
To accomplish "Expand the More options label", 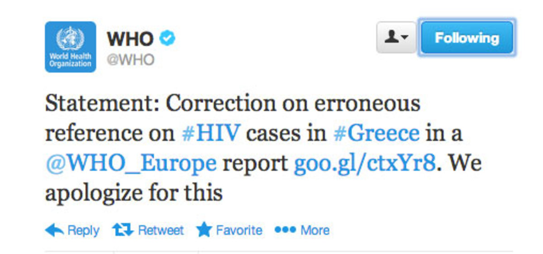I will tap(315, 230).
